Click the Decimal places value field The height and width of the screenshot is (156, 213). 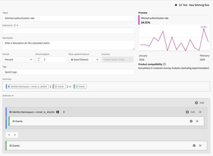pyautogui.click(x=55, y=59)
